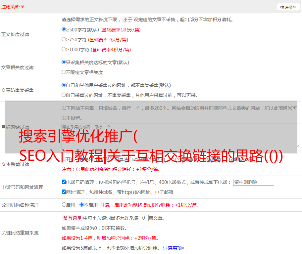
Task: Toggle 网址清理 checkbox
Action: pyautogui.click(x=64, y=191)
